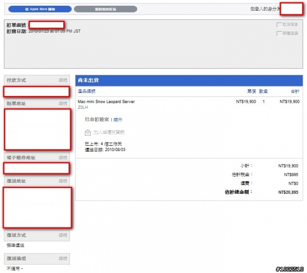Click the gift message envelope icon
This screenshot has width=307, height=273.
[88, 132]
